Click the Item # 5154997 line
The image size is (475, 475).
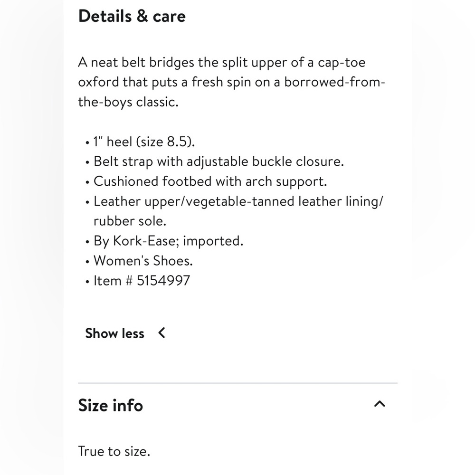pos(142,281)
